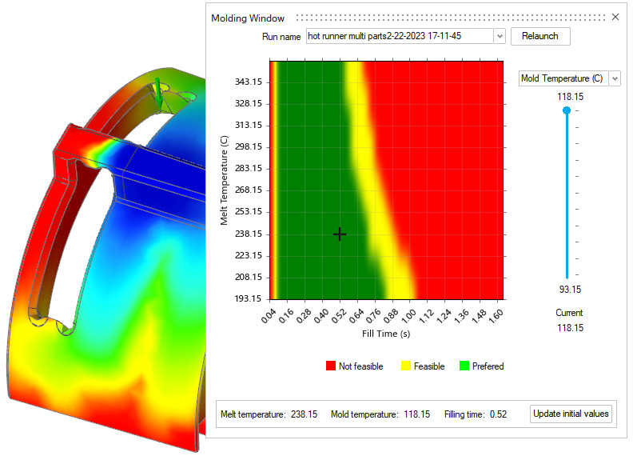
Task: Click the yellow Feasible legend swatch
Action: (405, 366)
